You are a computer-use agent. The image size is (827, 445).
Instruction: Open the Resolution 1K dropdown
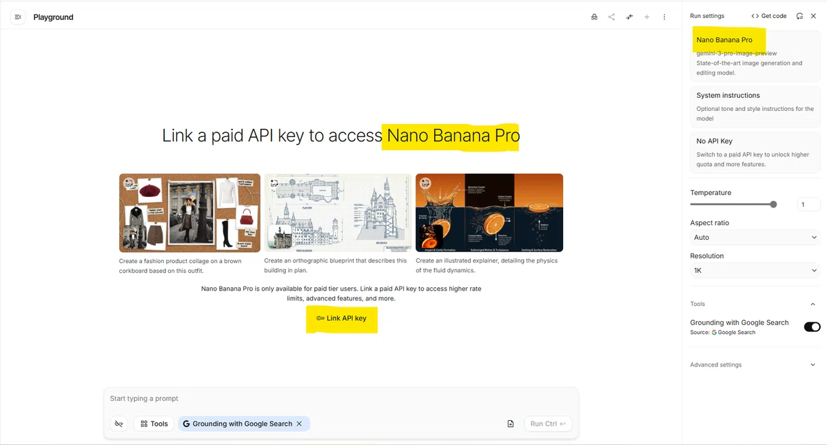[755, 271]
